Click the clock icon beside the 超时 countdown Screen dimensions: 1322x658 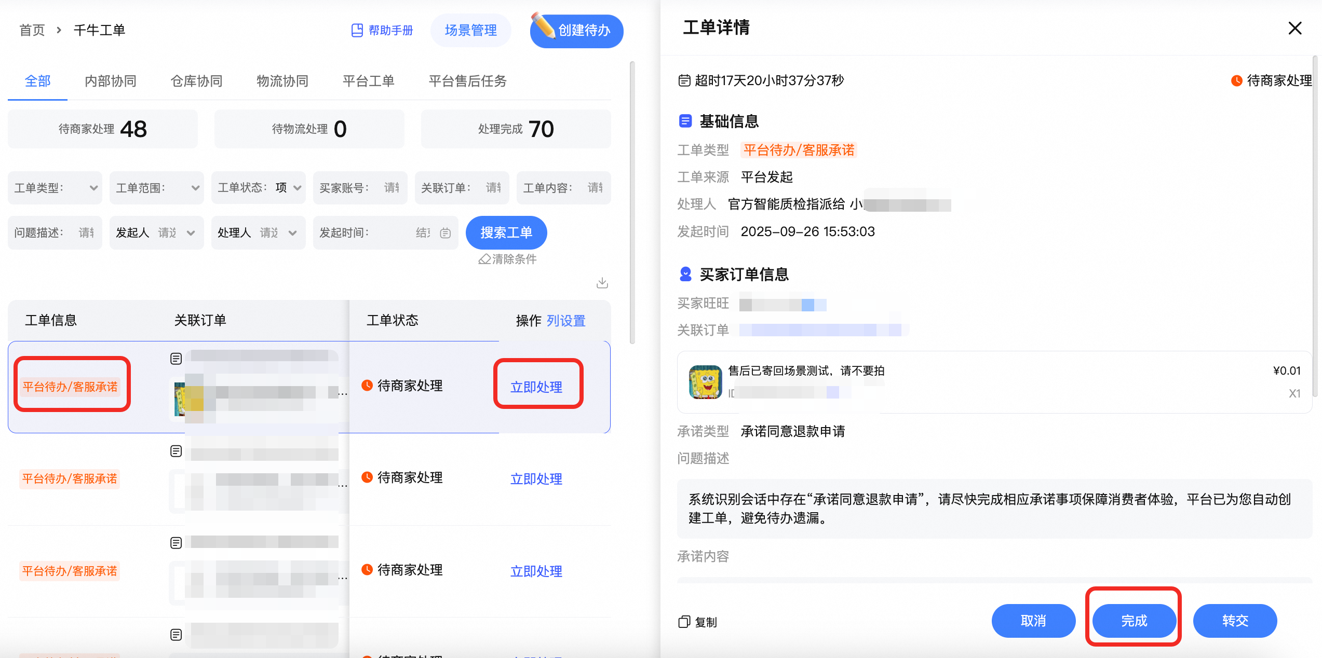click(684, 80)
